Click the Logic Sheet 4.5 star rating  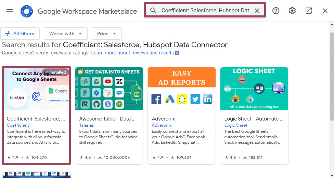click(230, 157)
